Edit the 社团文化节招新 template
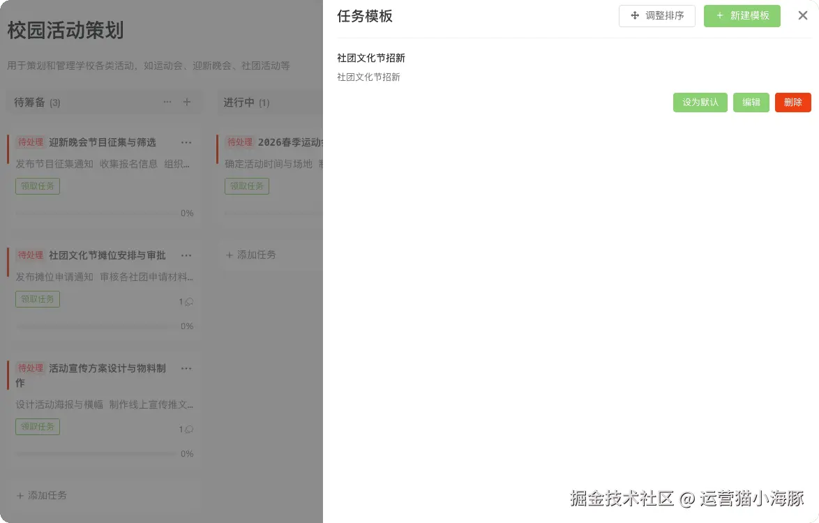819x523 pixels. pos(751,103)
